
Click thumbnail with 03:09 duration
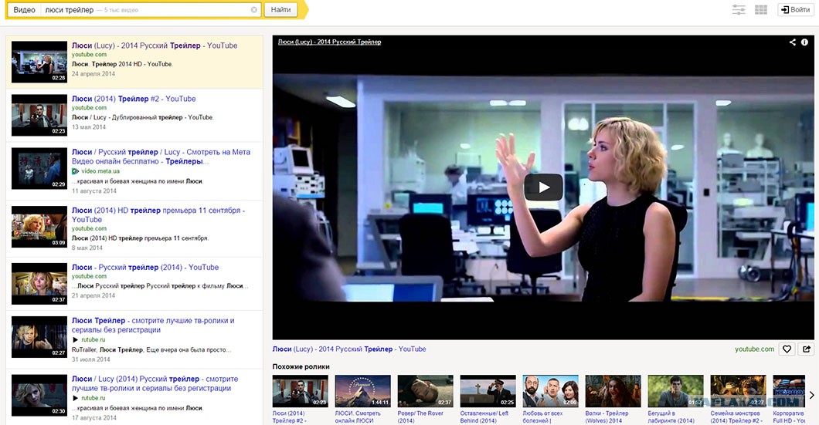[39, 226]
